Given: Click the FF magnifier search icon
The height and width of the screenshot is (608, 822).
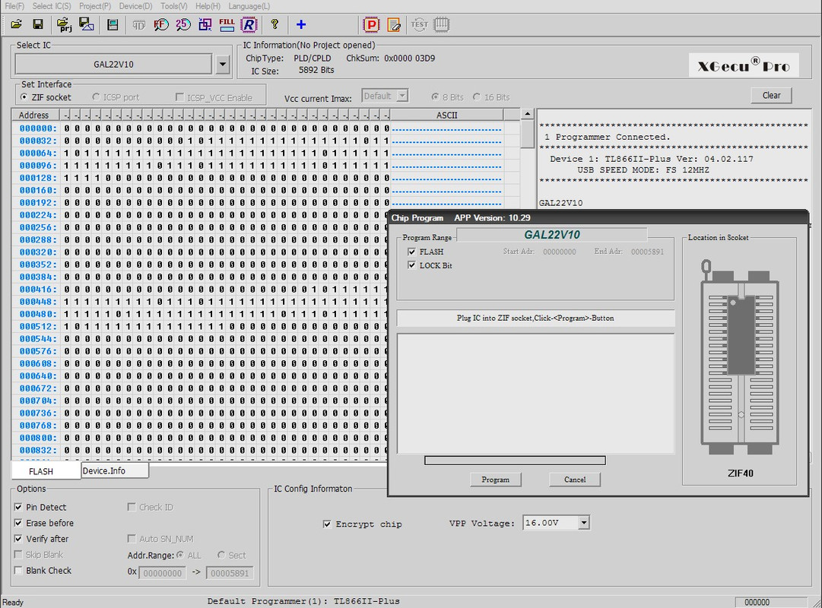Looking at the screenshot, I should click(160, 24).
